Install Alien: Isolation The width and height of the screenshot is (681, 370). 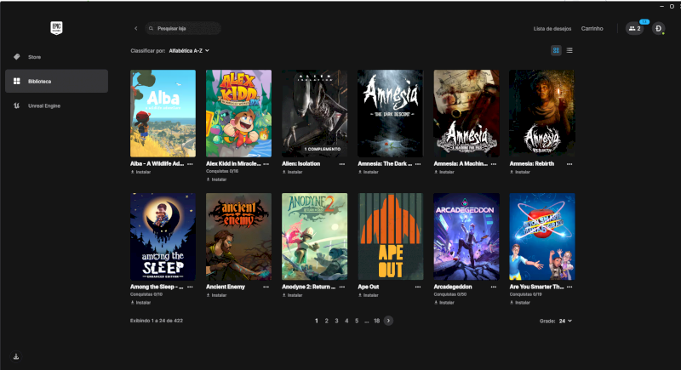[x=293, y=172]
